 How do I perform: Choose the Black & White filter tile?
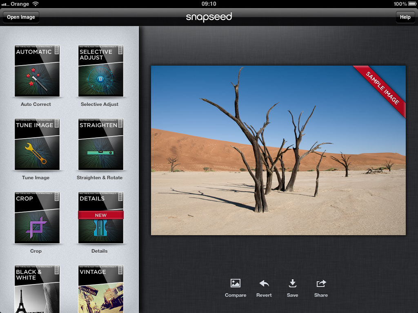tap(37, 289)
